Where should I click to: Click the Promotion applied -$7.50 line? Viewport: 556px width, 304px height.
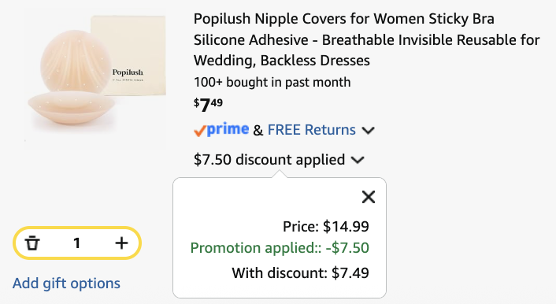tap(280, 247)
